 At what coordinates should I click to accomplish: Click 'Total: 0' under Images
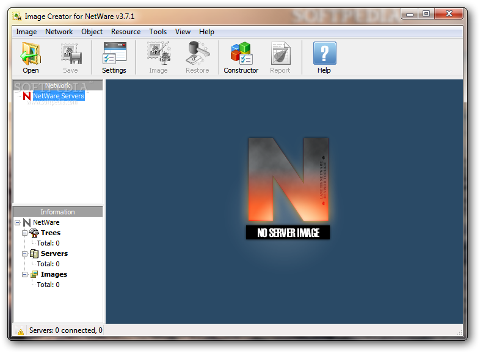coord(48,285)
